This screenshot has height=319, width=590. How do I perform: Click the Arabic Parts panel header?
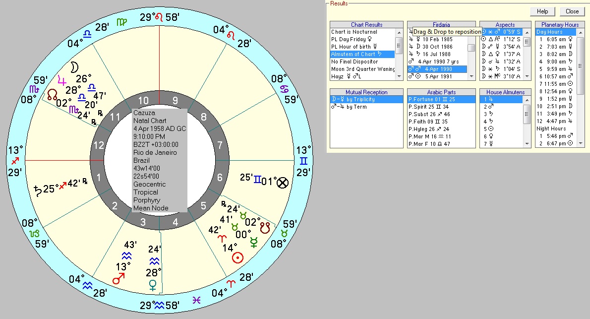coord(441,92)
